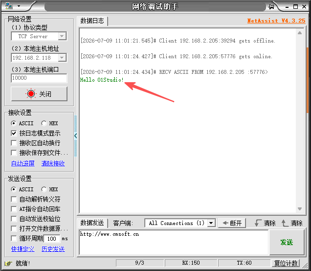Enable AT指令自动回车 checkbox

[x=14, y=209]
